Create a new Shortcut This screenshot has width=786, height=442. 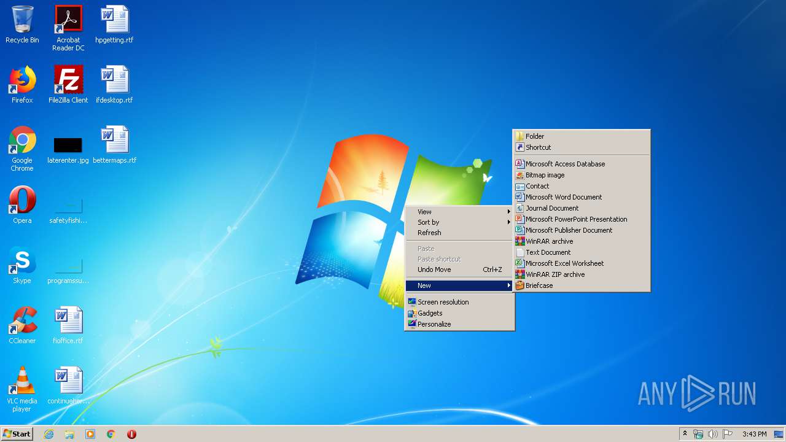582,147
